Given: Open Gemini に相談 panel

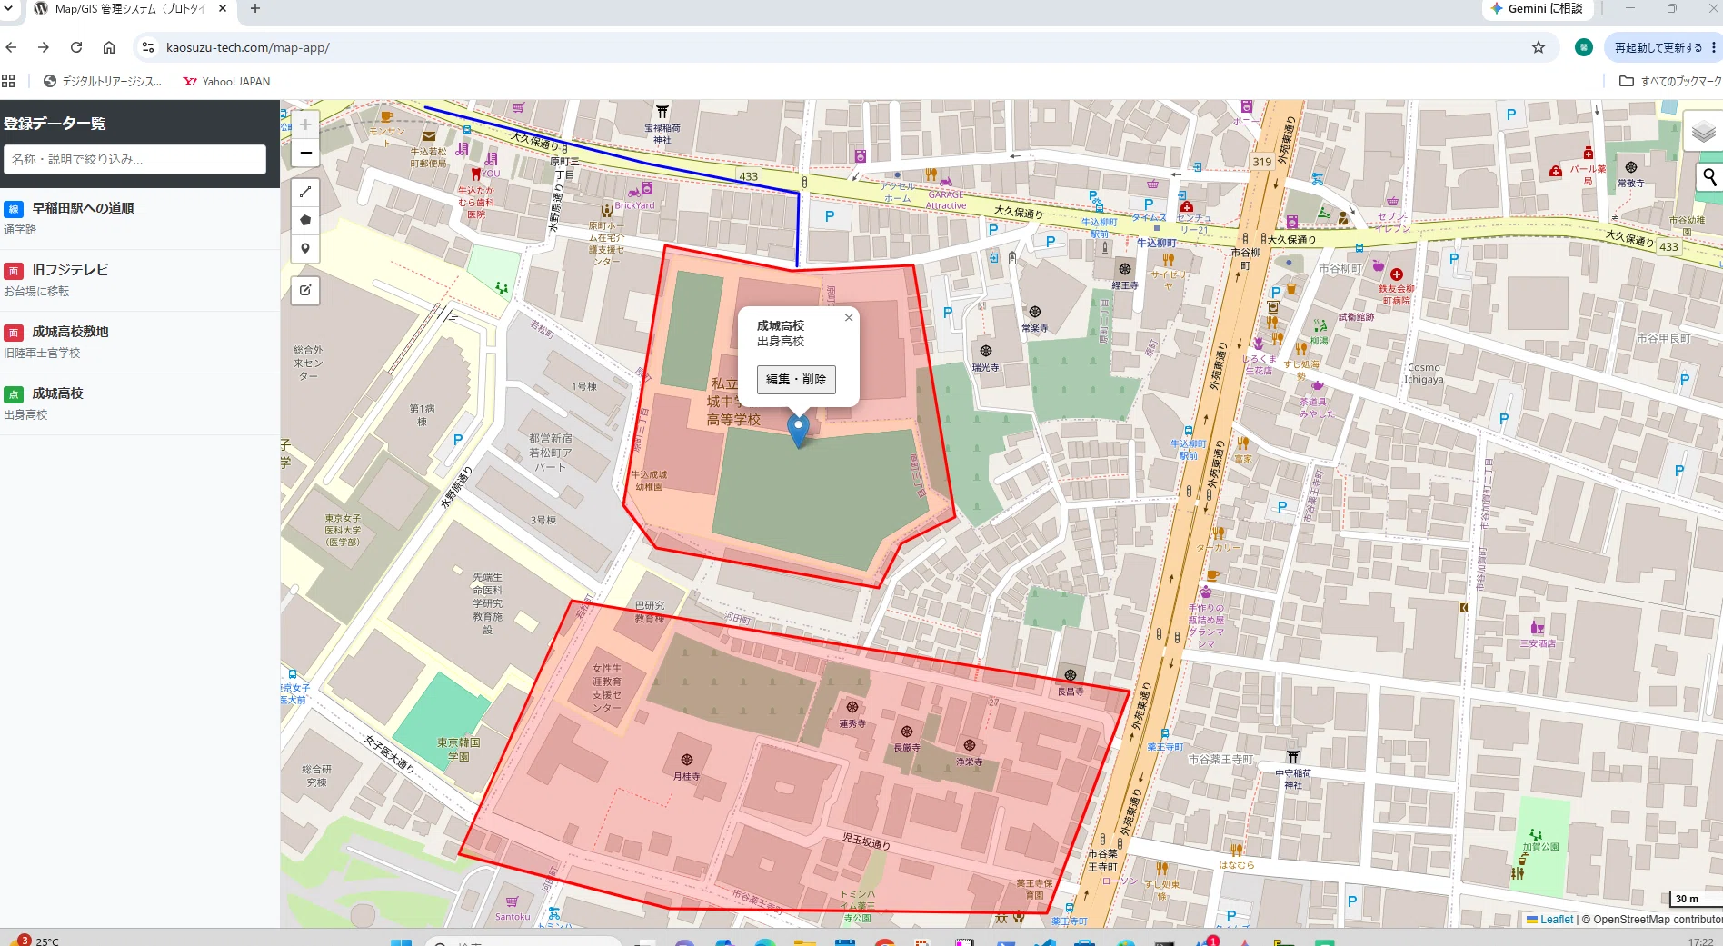Looking at the screenshot, I should [1537, 8].
